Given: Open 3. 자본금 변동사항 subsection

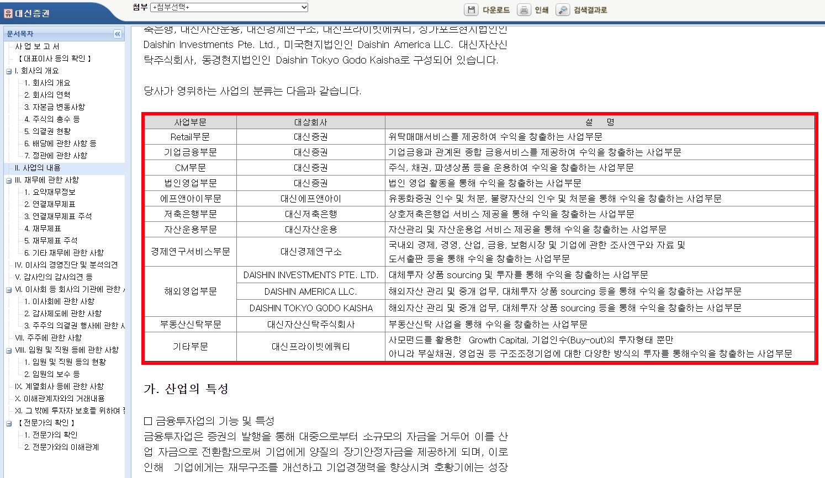Looking at the screenshot, I should pos(55,107).
